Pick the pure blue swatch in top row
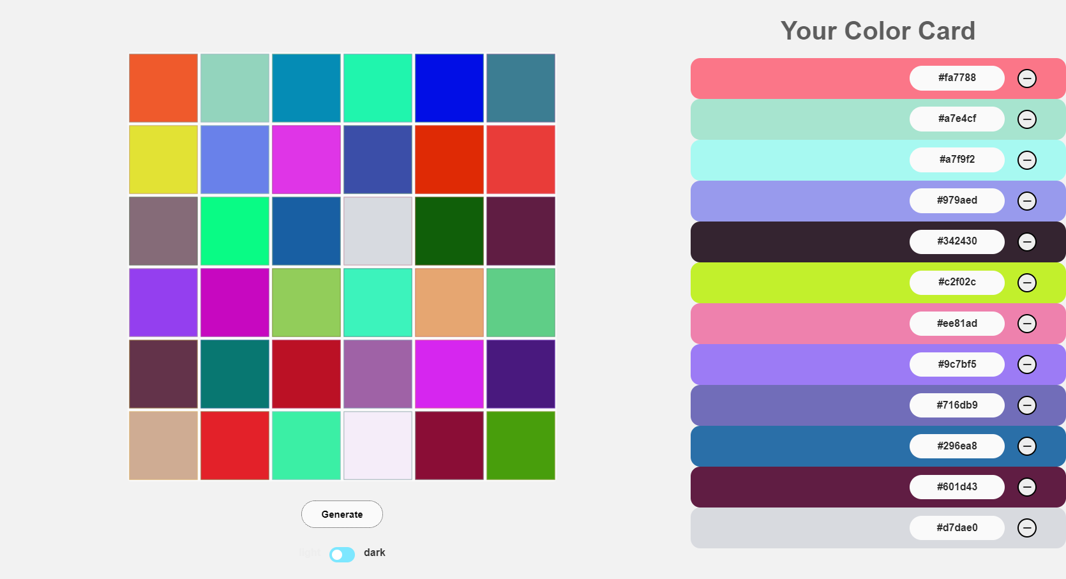Screen dimensions: 1066x579 point(449,88)
